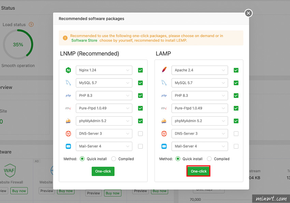290x203 pixels.
Task: Click the Mail-Server envelope icon in LAMP
Action: pos(164,146)
